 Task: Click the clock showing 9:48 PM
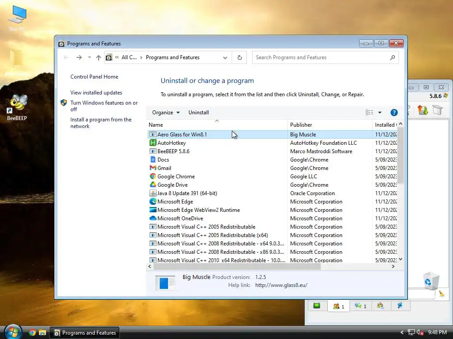(x=438, y=332)
